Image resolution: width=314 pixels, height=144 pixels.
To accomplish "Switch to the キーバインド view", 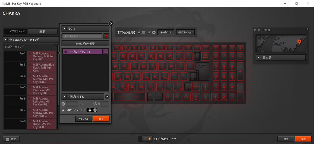I will (x=166, y=32).
